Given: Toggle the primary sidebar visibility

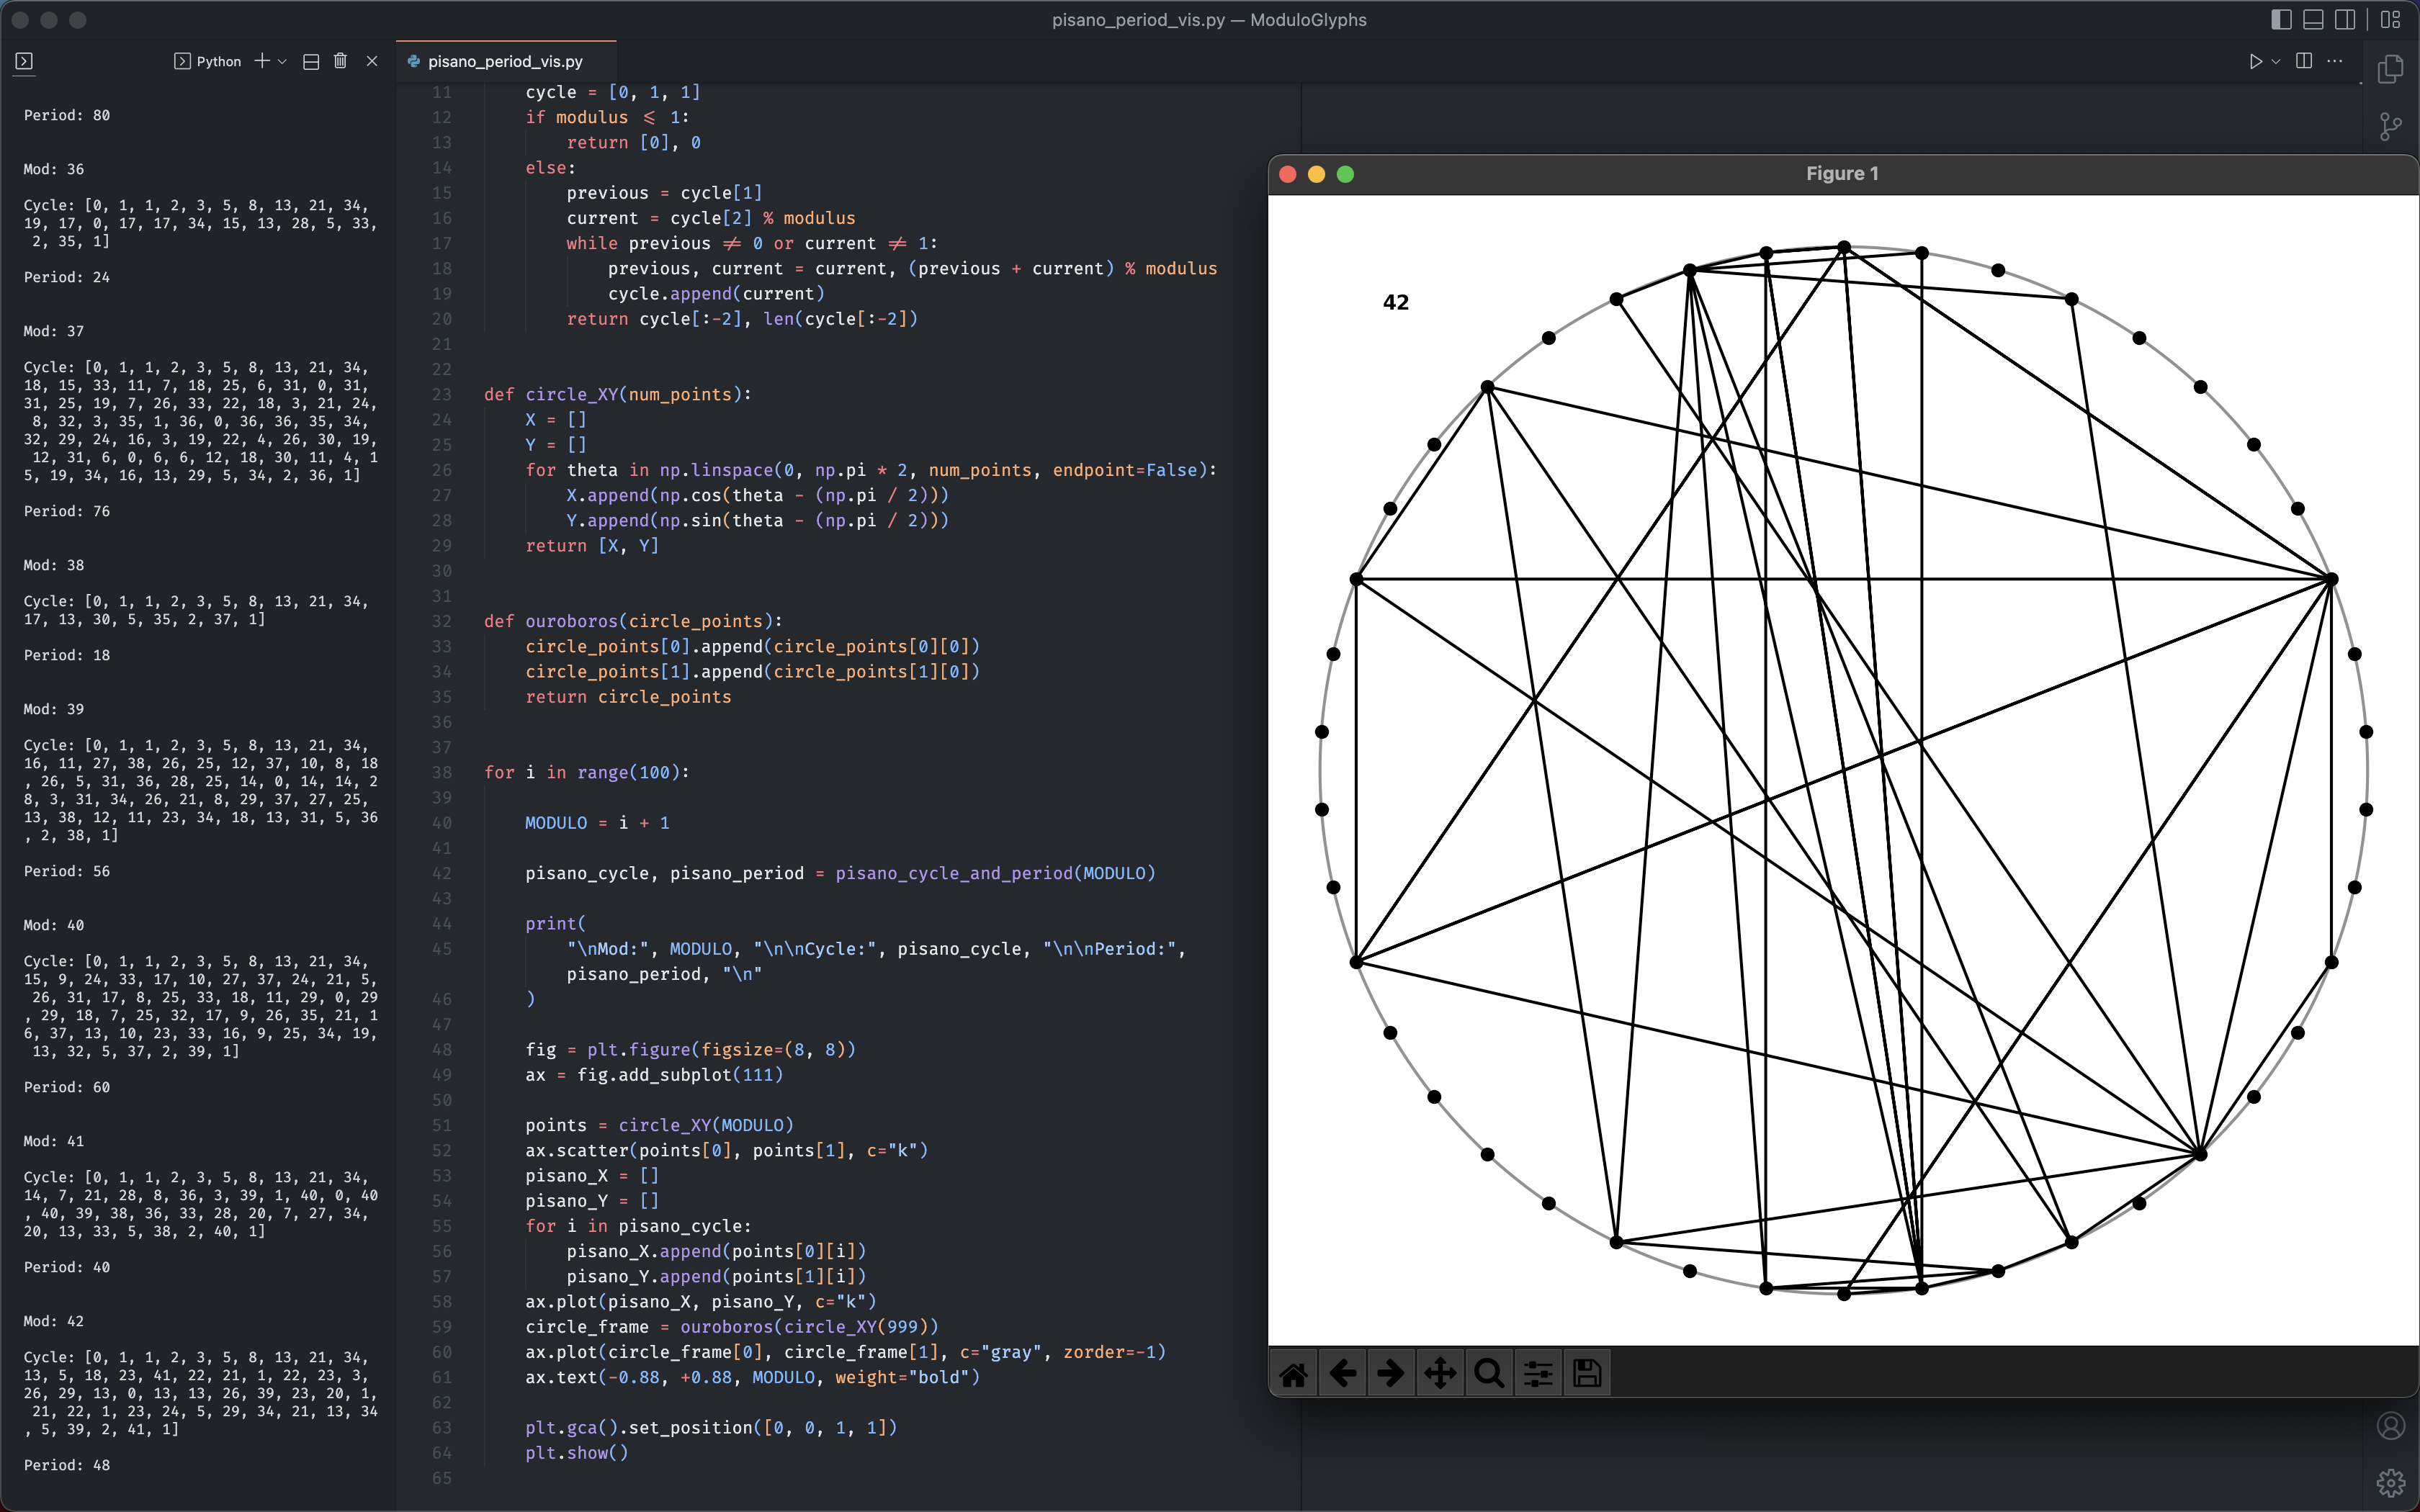Looking at the screenshot, I should coord(2281,19).
